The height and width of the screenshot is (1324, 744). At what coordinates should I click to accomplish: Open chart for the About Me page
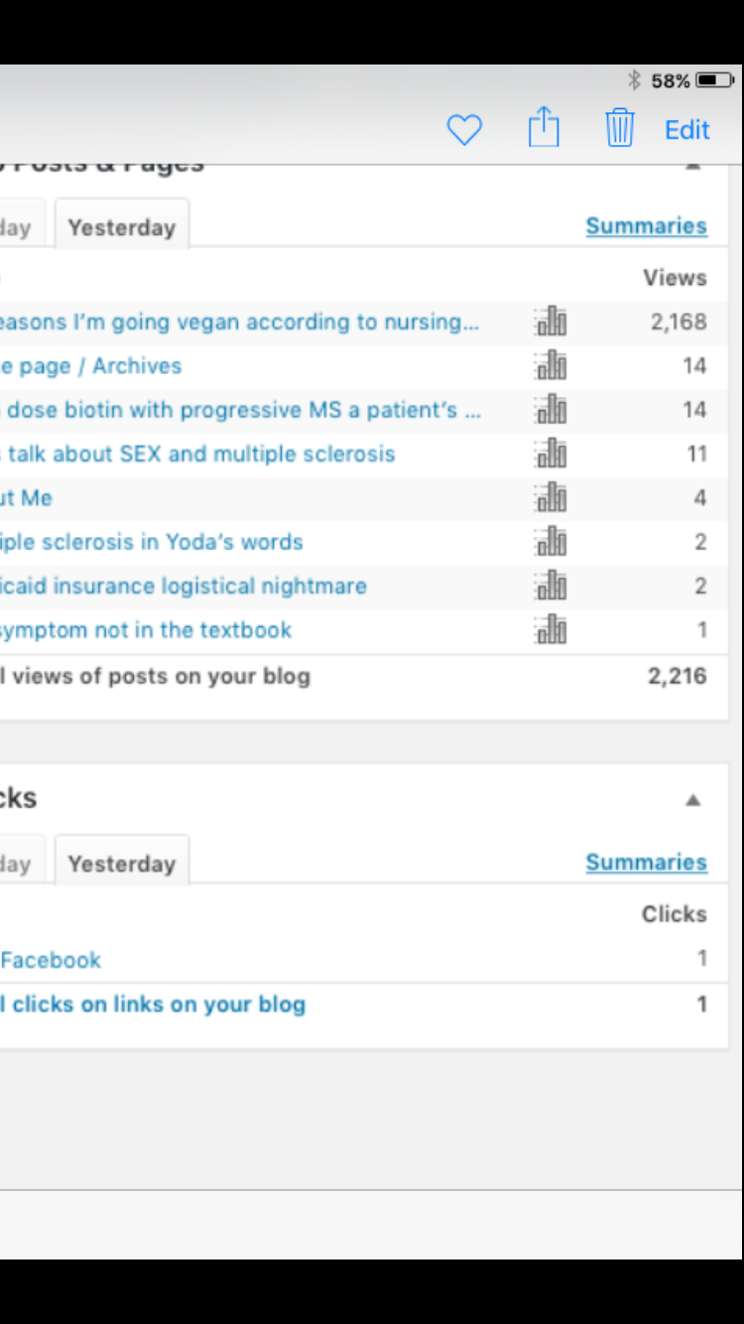(551, 497)
